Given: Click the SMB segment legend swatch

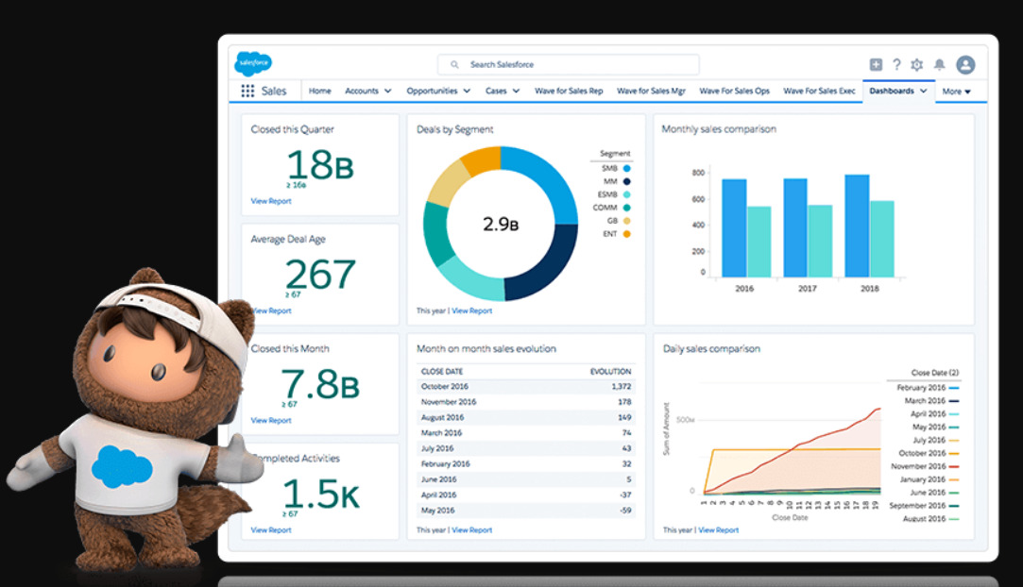Looking at the screenshot, I should click(627, 168).
